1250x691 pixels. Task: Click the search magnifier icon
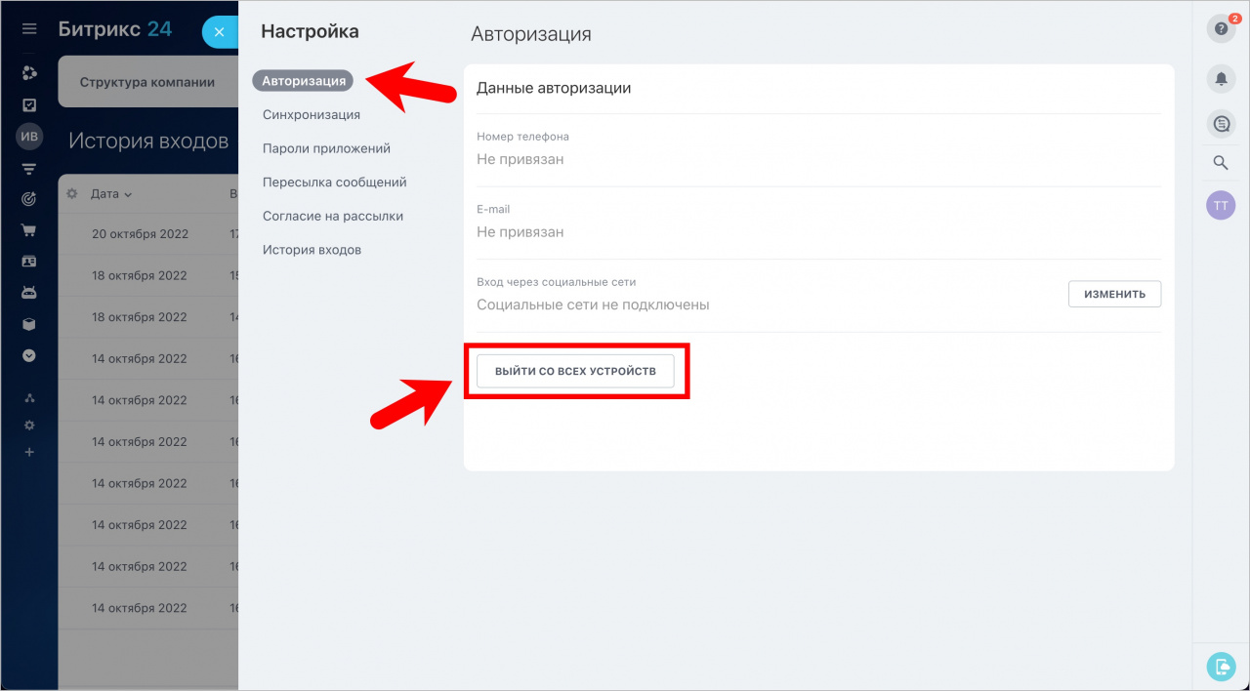click(1221, 163)
